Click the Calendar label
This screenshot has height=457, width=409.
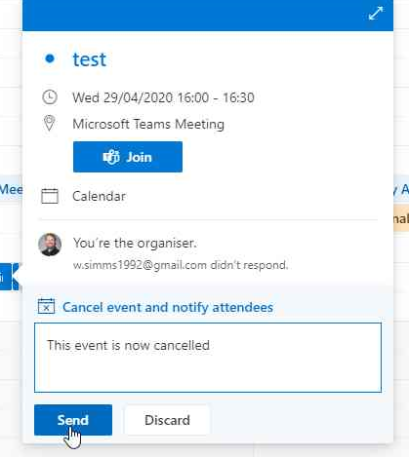100,196
